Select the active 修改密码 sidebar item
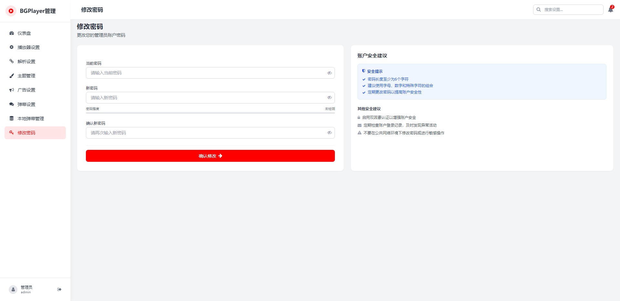 [26, 133]
